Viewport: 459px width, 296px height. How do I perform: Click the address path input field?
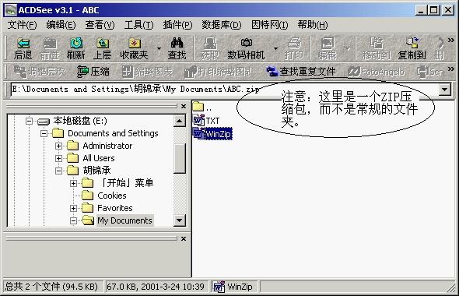point(225,89)
